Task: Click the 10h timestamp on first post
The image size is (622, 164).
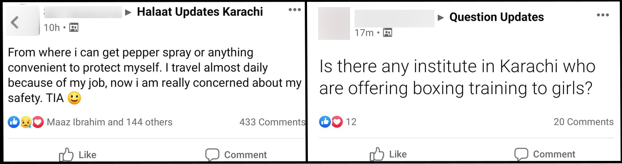Action: [x=52, y=28]
